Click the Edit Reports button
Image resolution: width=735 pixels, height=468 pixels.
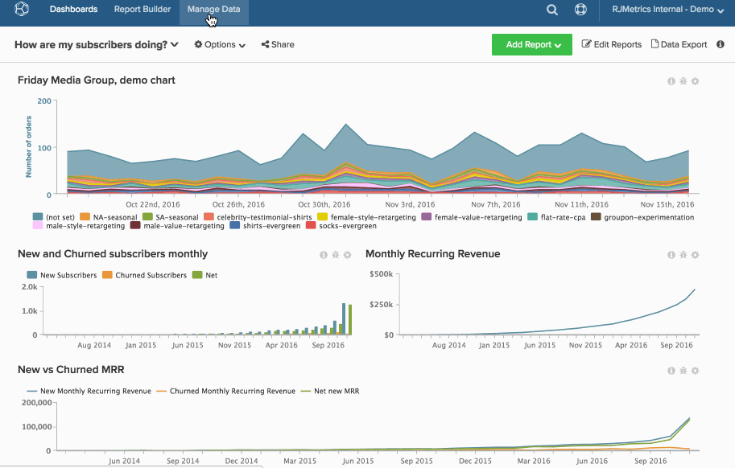pyautogui.click(x=611, y=44)
